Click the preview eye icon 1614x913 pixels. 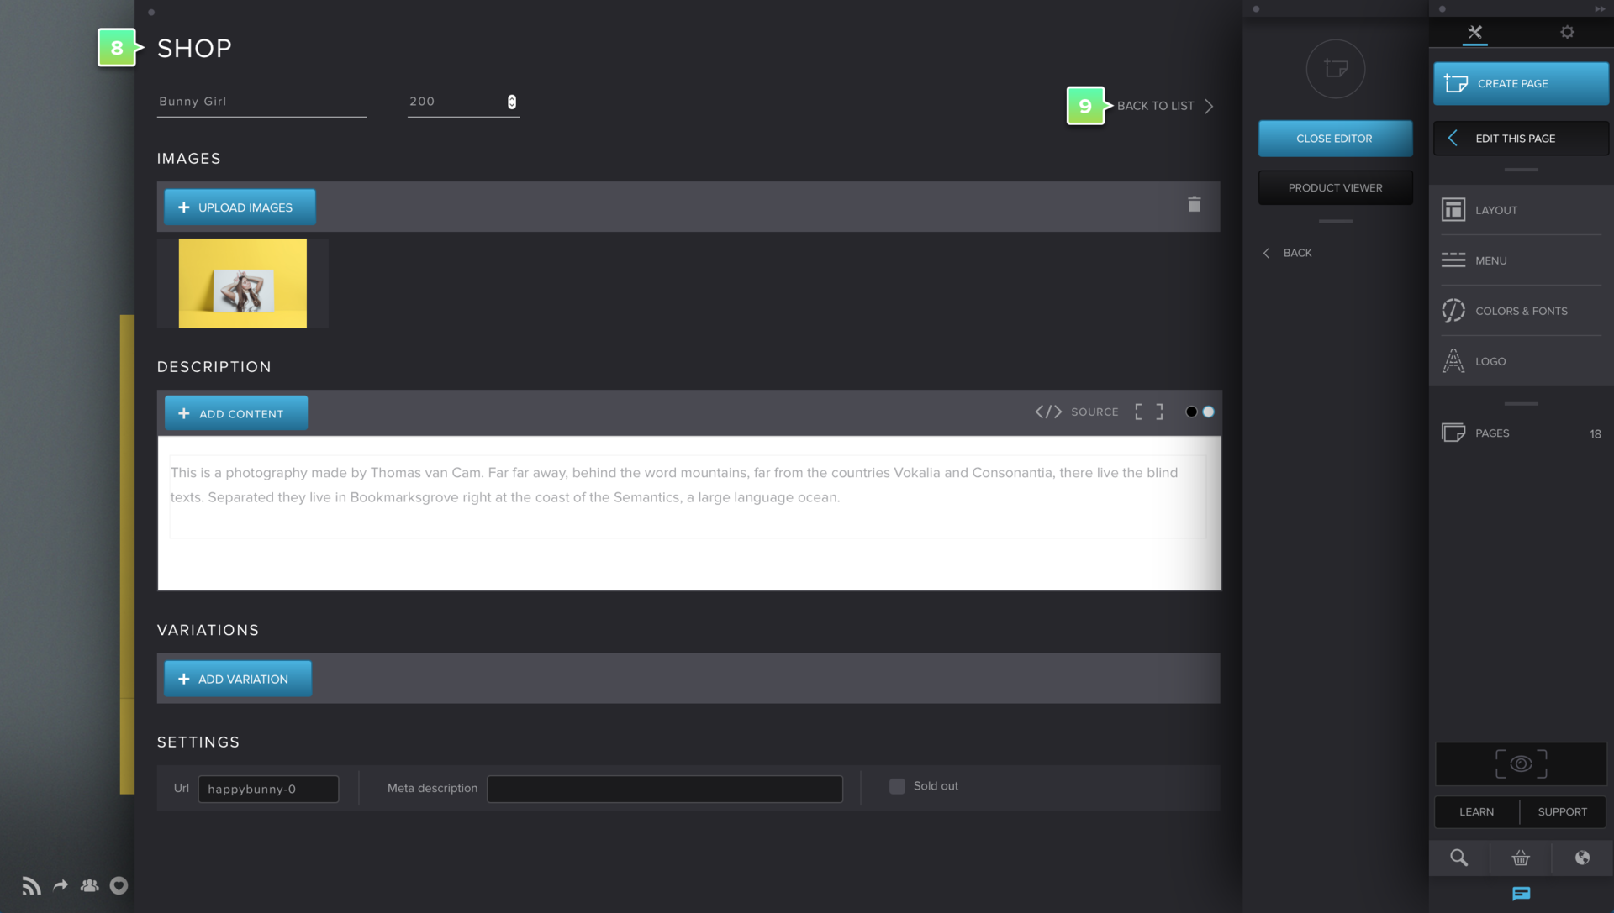(1521, 764)
